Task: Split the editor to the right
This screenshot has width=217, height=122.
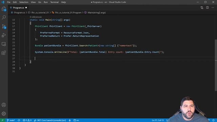Action: [x=207, y=7]
